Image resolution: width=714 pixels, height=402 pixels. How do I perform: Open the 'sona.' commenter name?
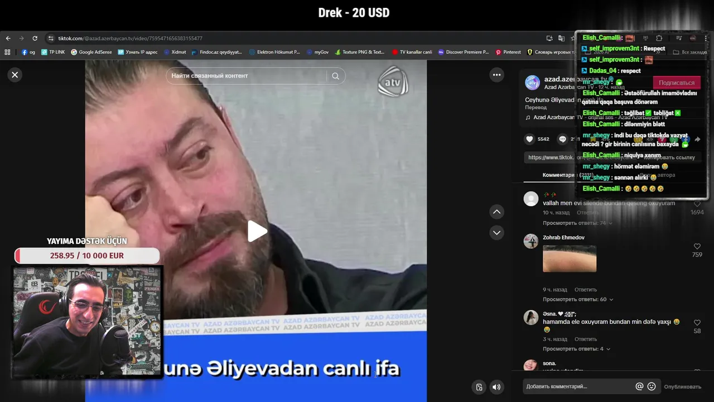549,363
